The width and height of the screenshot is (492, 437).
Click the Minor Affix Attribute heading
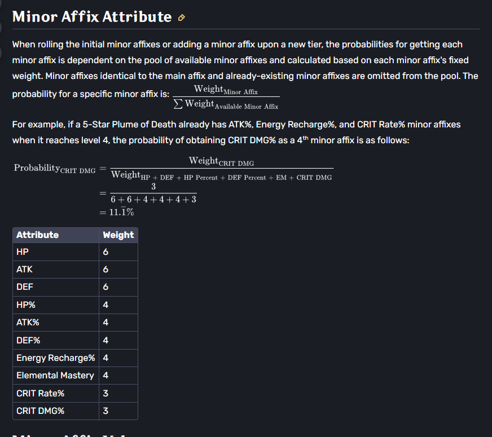pos(92,17)
